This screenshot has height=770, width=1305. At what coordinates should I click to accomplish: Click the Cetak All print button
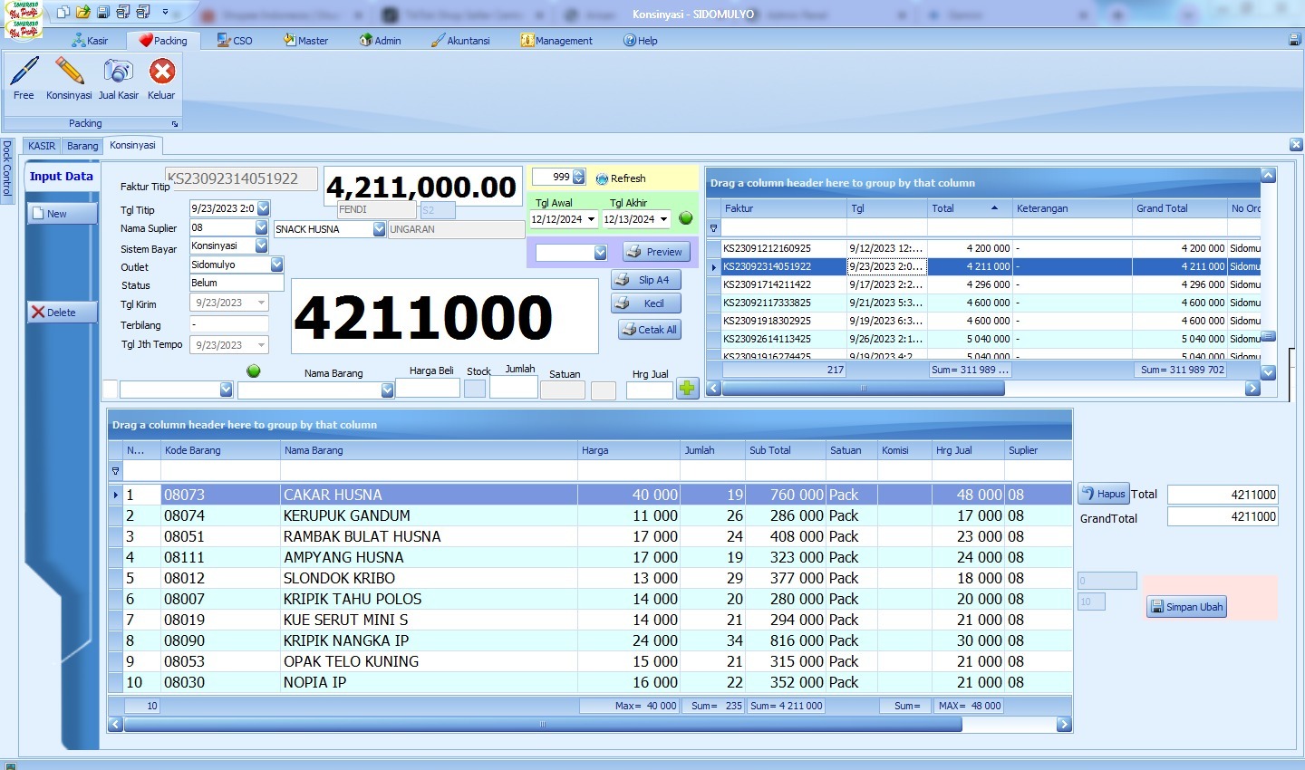(649, 330)
